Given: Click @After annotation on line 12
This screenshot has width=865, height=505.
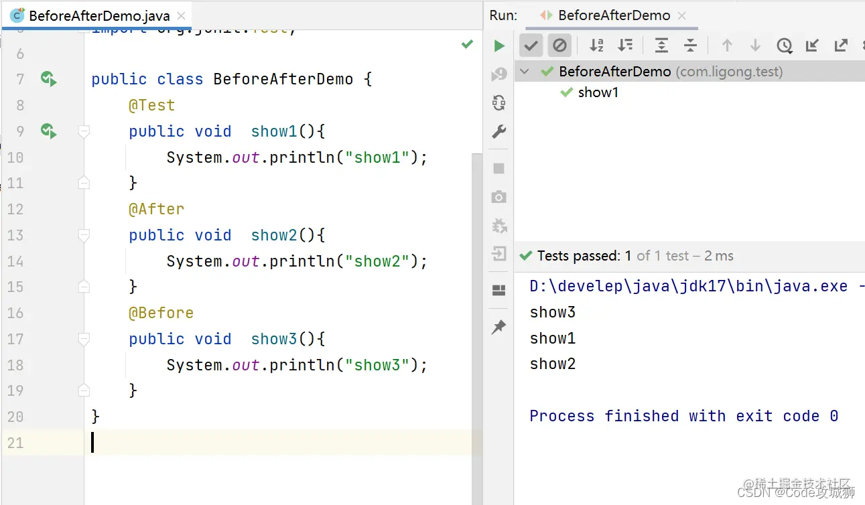Looking at the screenshot, I should tap(157, 209).
